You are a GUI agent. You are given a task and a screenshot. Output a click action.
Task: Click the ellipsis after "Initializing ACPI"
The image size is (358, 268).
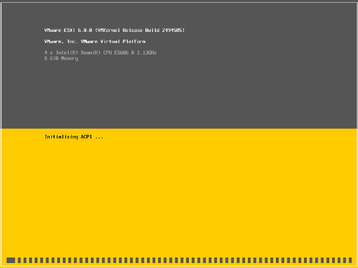99,136
